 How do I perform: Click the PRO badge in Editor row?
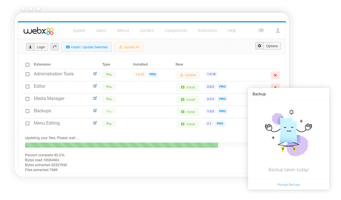pos(223,87)
